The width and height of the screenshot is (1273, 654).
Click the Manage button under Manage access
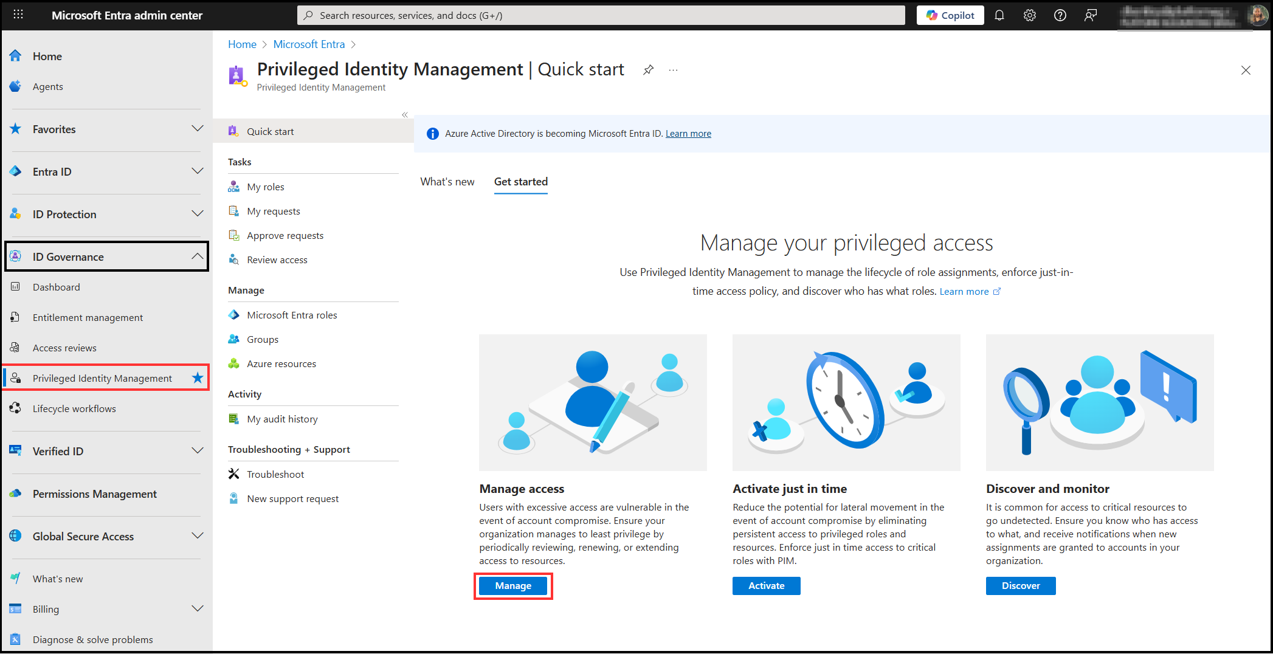pyautogui.click(x=513, y=586)
